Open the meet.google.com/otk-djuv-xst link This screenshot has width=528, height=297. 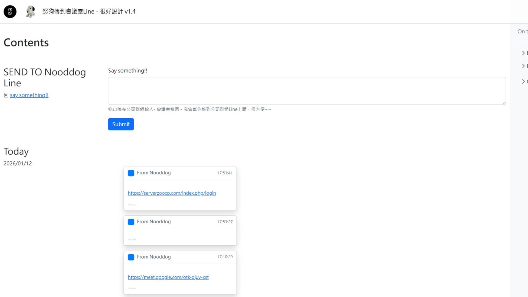tap(168, 277)
